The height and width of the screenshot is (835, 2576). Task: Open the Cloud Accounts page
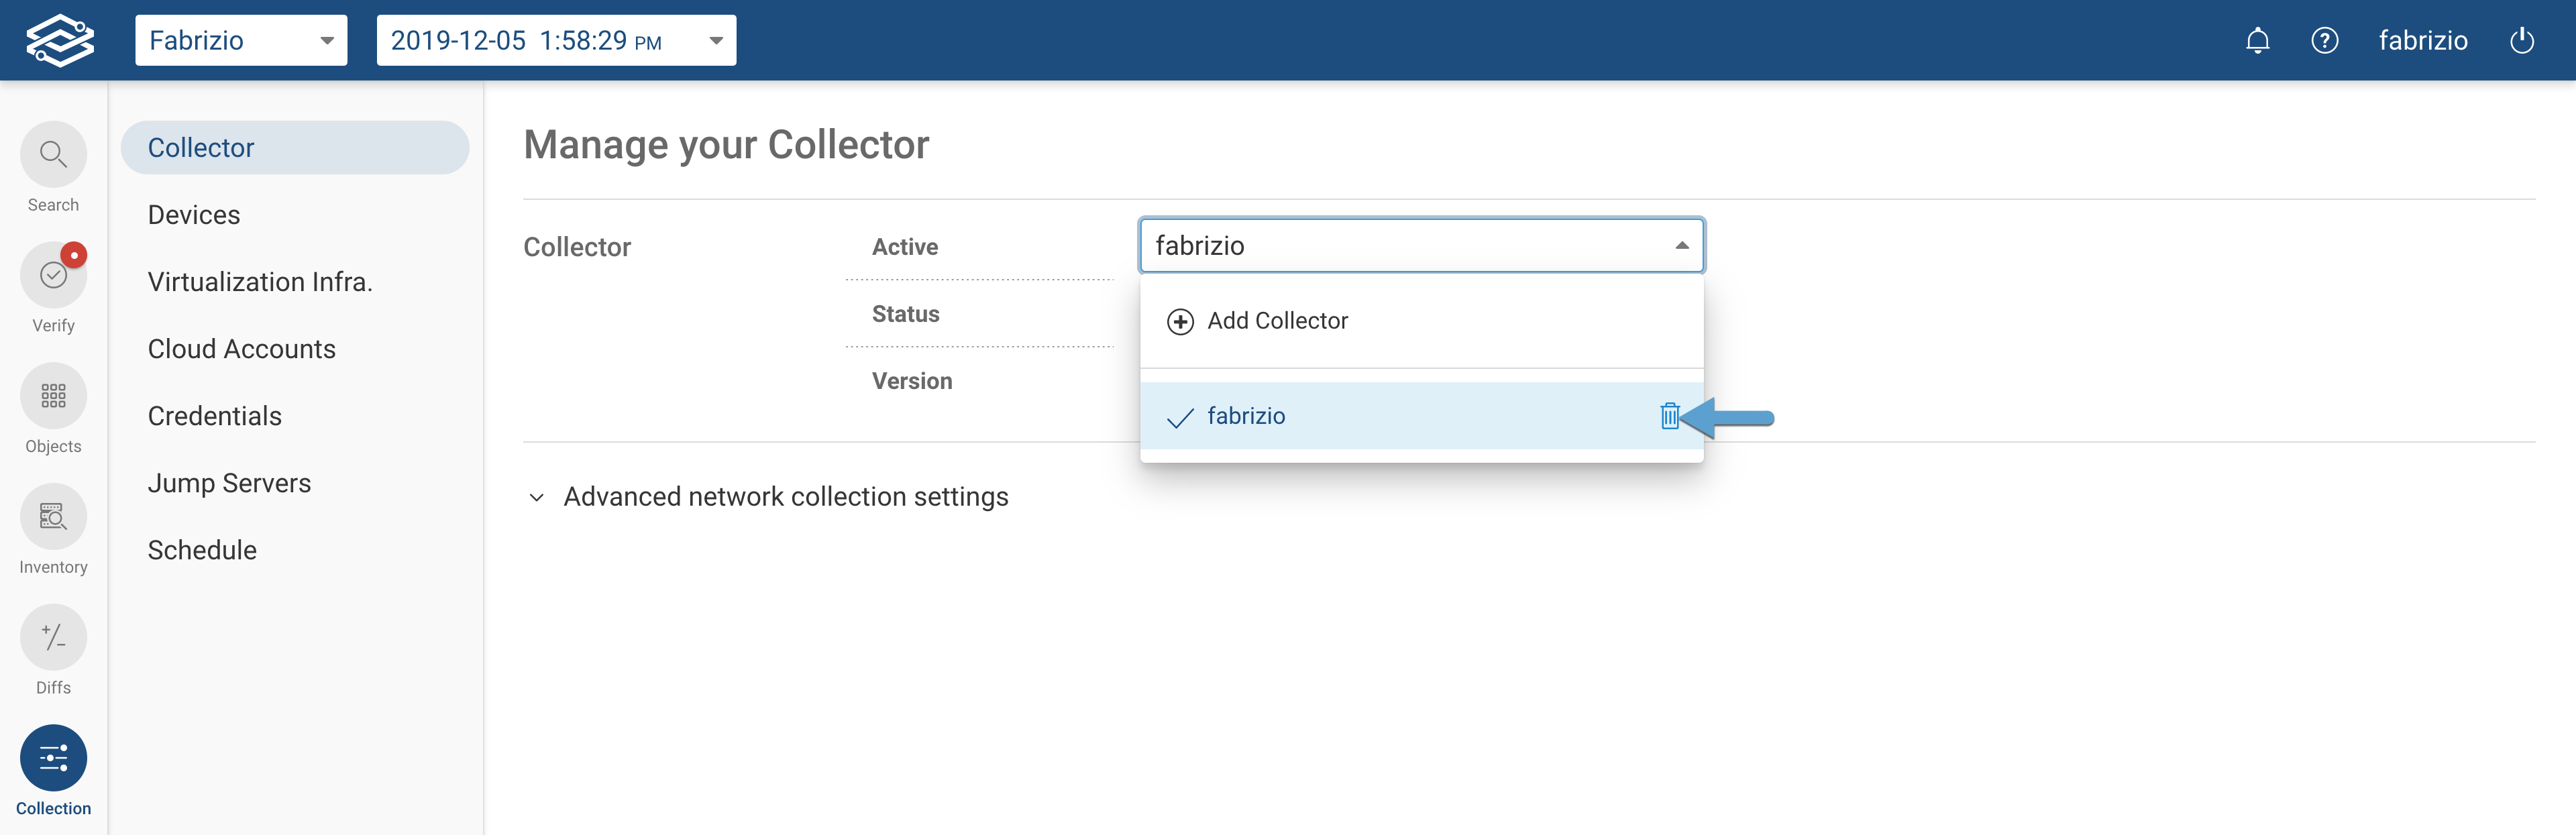pos(241,348)
